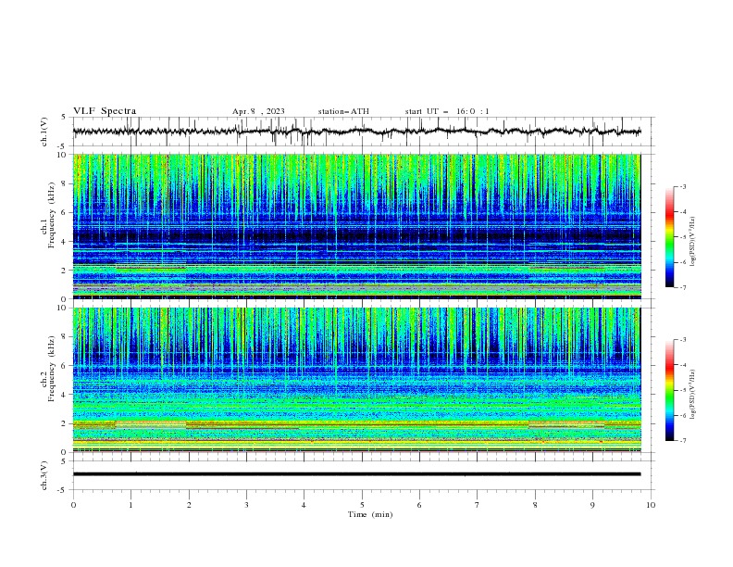Screen dimensions: 733x567
Task: Click time axis tick label "1"
Action: coord(130,505)
